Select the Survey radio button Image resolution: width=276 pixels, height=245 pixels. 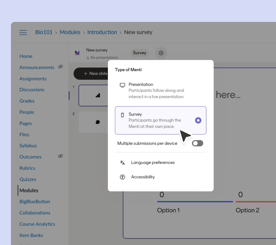[x=198, y=120]
